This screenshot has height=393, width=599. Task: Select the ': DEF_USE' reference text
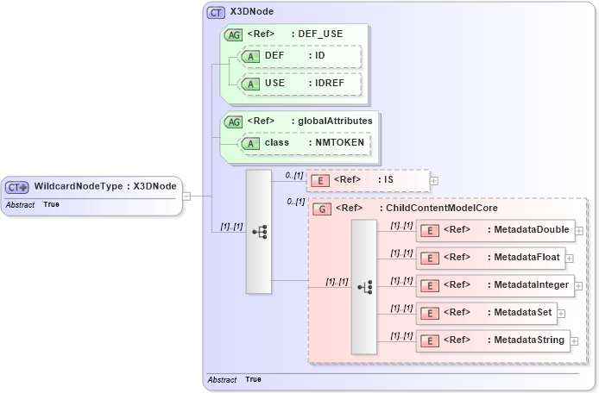point(317,34)
